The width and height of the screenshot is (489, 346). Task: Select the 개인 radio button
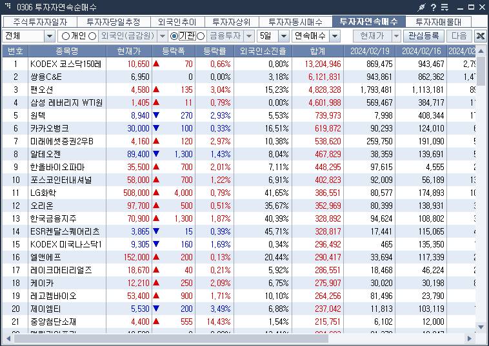[66, 36]
